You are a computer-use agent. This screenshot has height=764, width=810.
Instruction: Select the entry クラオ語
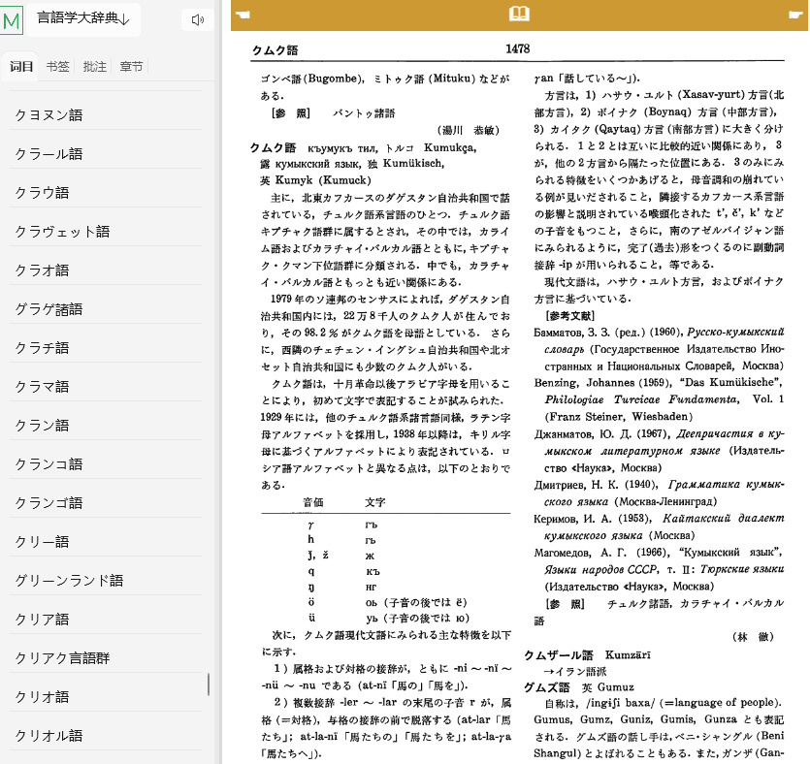click(106, 270)
